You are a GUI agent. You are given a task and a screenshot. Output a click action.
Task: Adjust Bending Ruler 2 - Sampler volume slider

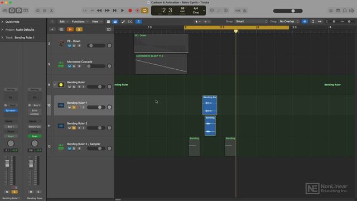coord(96,149)
